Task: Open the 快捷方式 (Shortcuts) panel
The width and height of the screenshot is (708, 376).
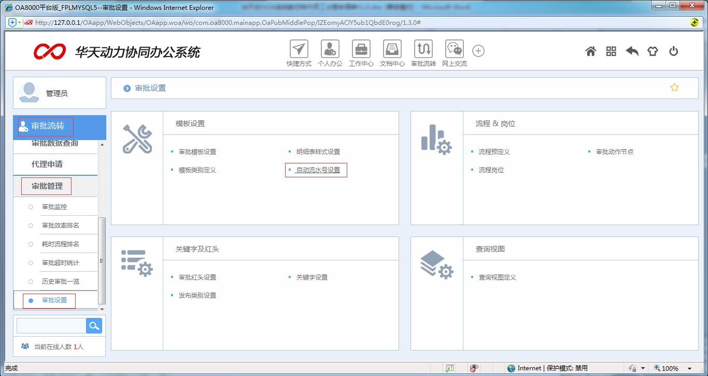Action: (299, 51)
